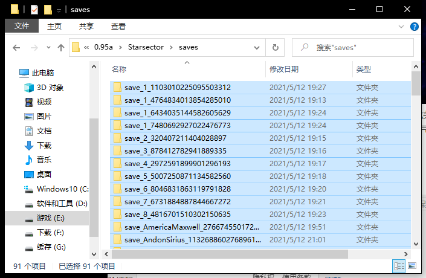Click the file list horizontal scrollbar thumb
The height and width of the screenshot is (278, 426).
coord(230,254)
